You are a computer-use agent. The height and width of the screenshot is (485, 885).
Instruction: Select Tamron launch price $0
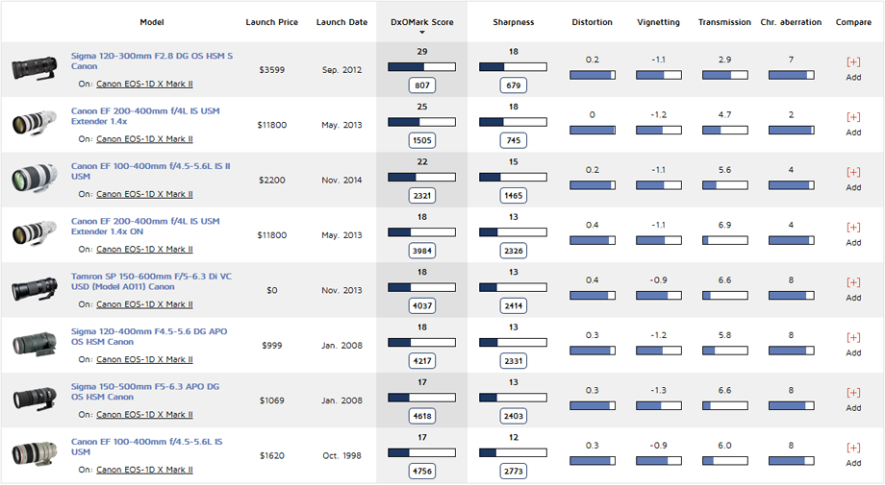tap(271, 290)
